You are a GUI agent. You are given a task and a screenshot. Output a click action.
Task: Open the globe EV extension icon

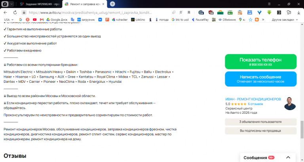[x=201, y=12]
